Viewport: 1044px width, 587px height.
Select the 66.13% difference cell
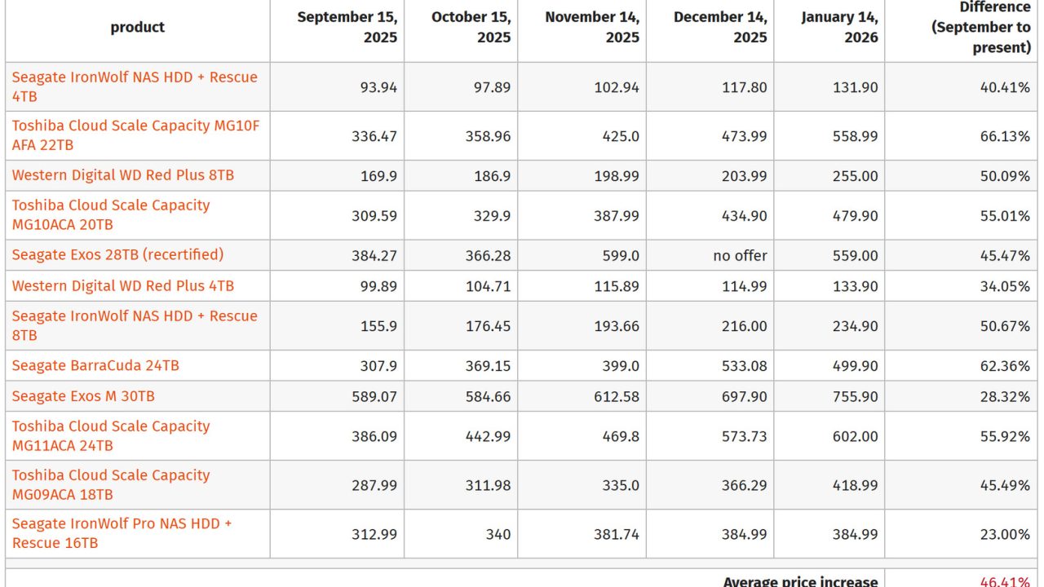coord(1005,136)
